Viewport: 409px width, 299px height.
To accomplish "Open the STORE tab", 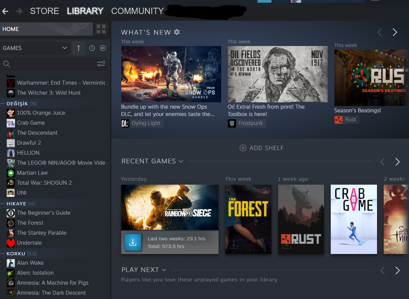I will [44, 11].
